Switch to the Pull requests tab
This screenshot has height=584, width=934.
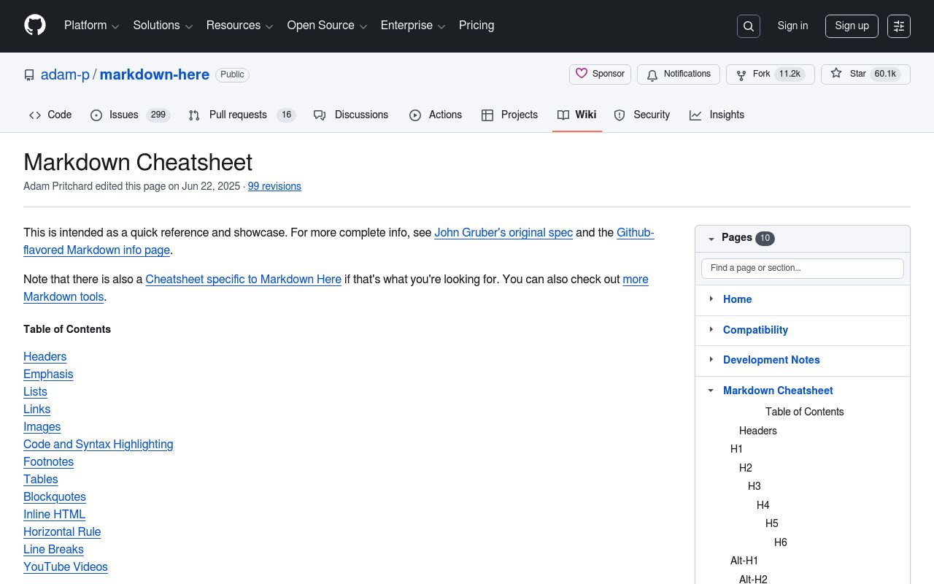point(238,115)
